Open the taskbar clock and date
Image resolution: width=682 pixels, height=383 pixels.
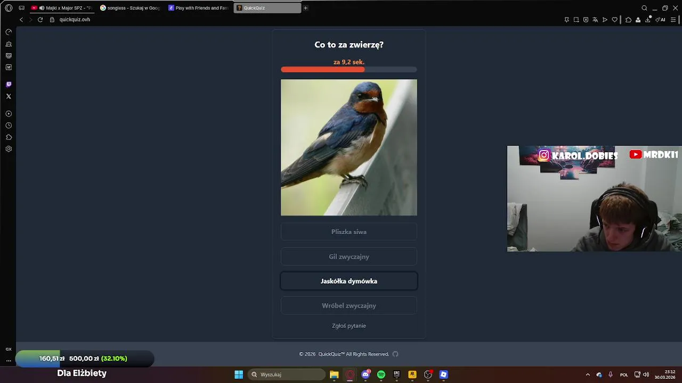click(665, 374)
